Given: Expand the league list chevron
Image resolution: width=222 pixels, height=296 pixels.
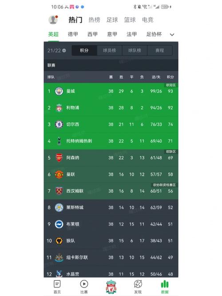Looking at the screenshot, I should (x=172, y=35).
